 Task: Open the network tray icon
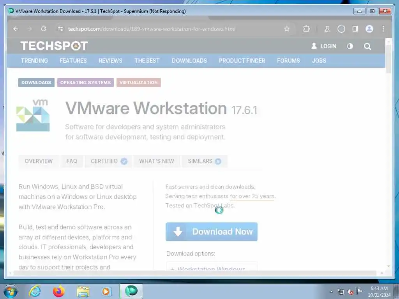[x=341, y=292]
